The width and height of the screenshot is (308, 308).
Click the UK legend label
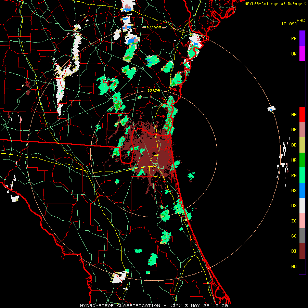[294, 54]
